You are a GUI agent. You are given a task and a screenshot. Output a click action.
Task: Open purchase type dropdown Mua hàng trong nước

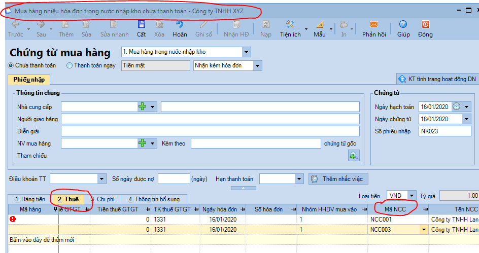[246, 52]
